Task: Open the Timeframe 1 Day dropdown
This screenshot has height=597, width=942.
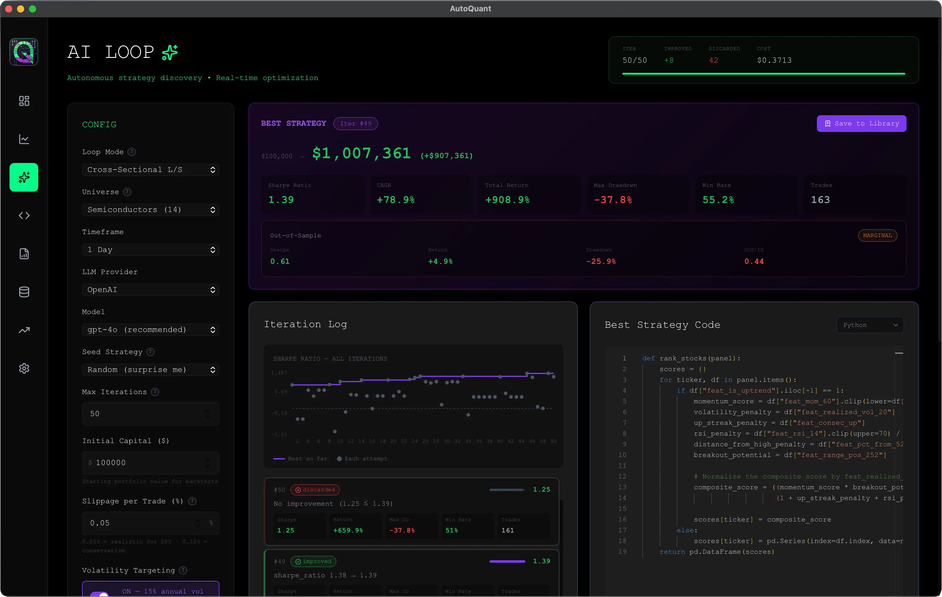Action: click(151, 250)
